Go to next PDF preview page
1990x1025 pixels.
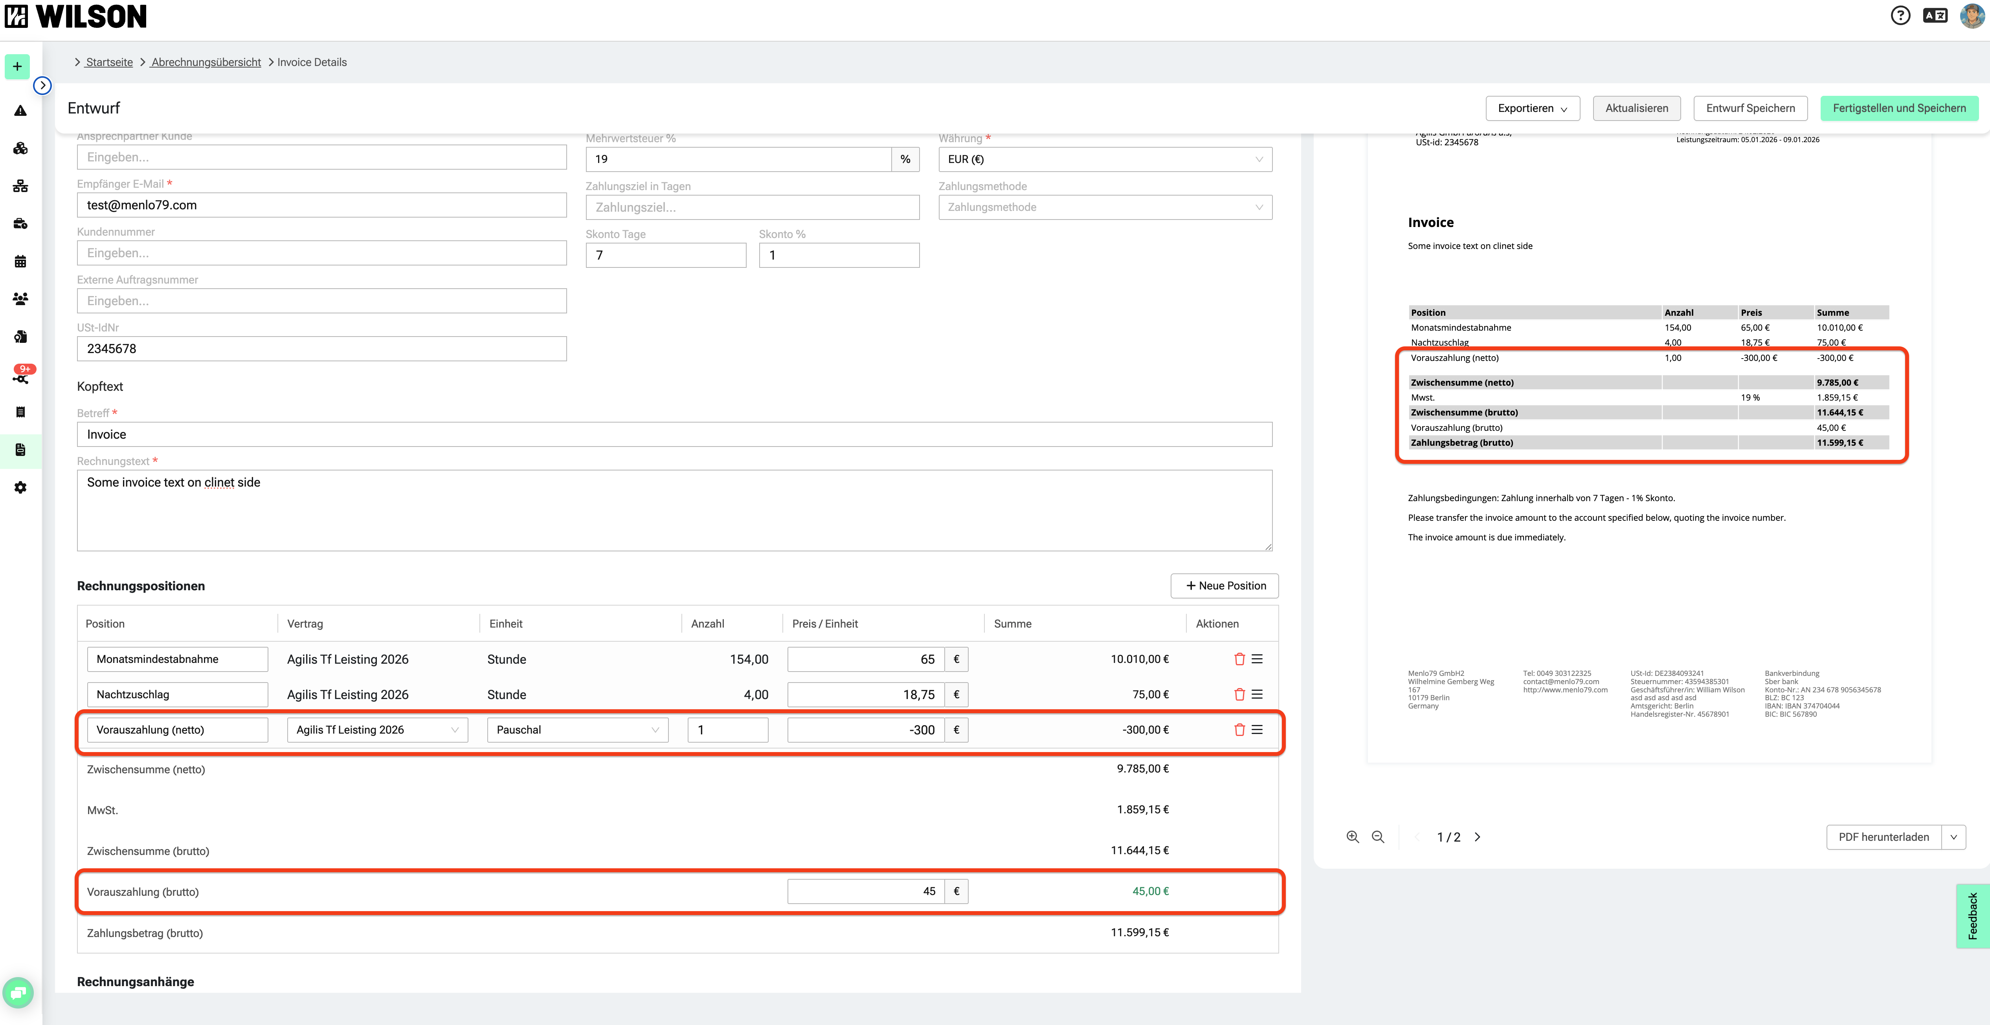click(1478, 836)
